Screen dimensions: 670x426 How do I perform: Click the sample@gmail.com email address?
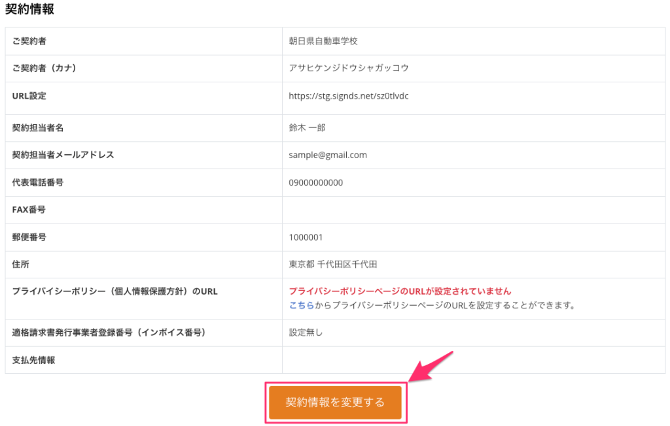click(328, 155)
